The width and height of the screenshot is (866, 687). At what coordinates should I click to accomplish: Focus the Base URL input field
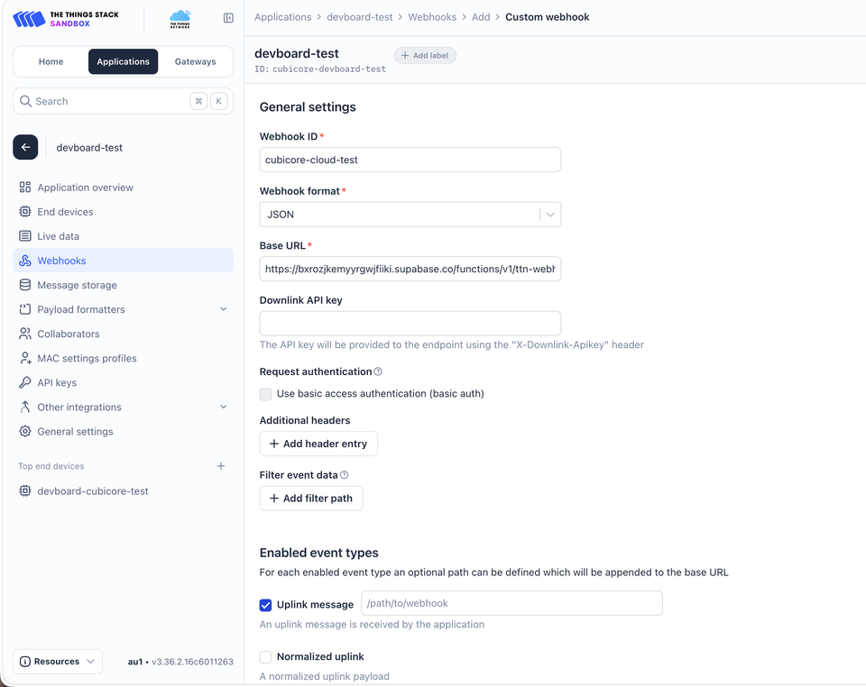(x=410, y=269)
